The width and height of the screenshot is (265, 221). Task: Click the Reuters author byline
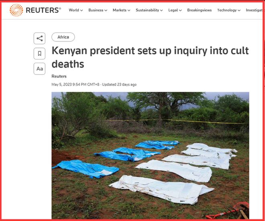click(59, 76)
